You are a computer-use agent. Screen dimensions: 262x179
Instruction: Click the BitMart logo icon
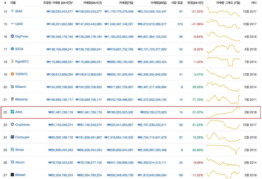12,175
